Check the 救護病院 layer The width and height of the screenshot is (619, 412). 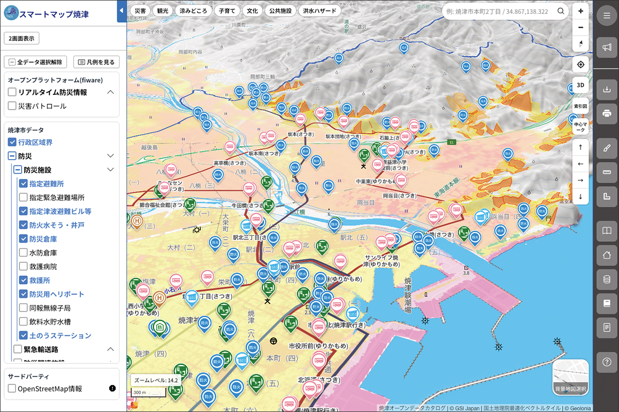[x=23, y=267]
